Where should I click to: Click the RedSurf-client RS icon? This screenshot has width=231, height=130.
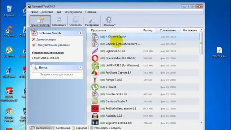pyautogui.click(x=95, y=108)
